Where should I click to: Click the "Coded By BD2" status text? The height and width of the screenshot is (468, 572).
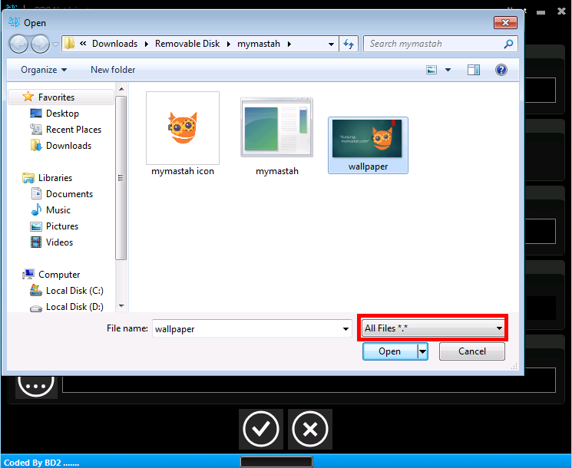41,463
